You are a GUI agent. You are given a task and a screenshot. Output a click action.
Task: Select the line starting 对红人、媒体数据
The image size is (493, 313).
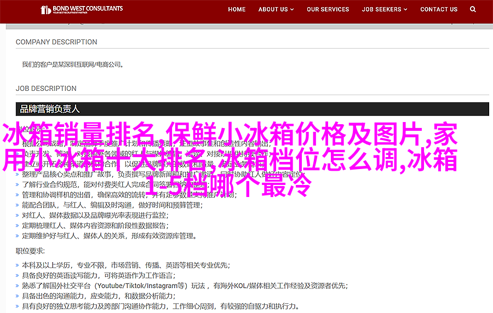(x=95, y=216)
